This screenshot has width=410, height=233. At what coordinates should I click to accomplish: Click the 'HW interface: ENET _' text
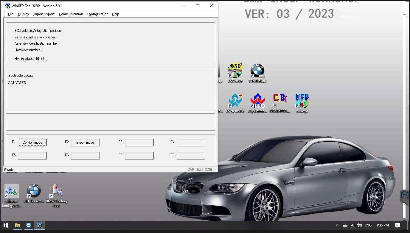click(x=31, y=59)
